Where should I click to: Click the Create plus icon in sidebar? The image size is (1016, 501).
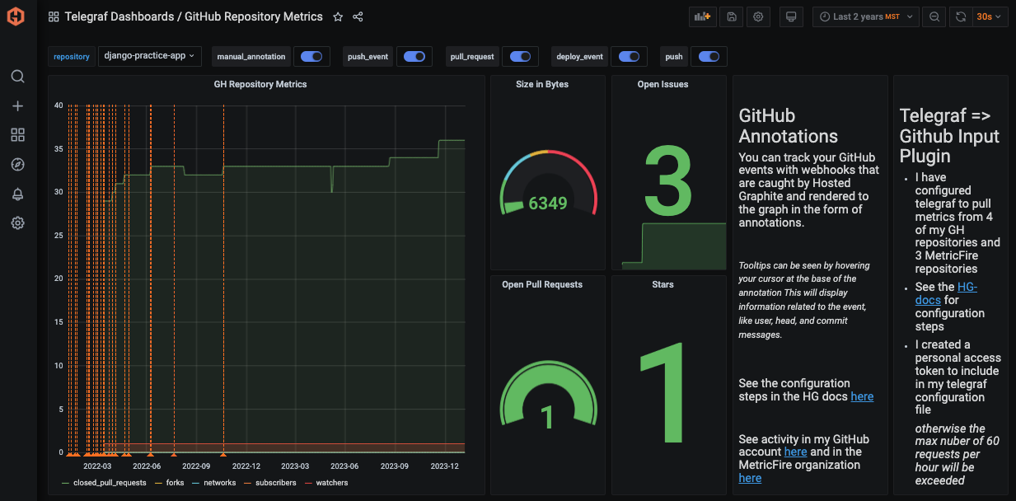[17, 106]
